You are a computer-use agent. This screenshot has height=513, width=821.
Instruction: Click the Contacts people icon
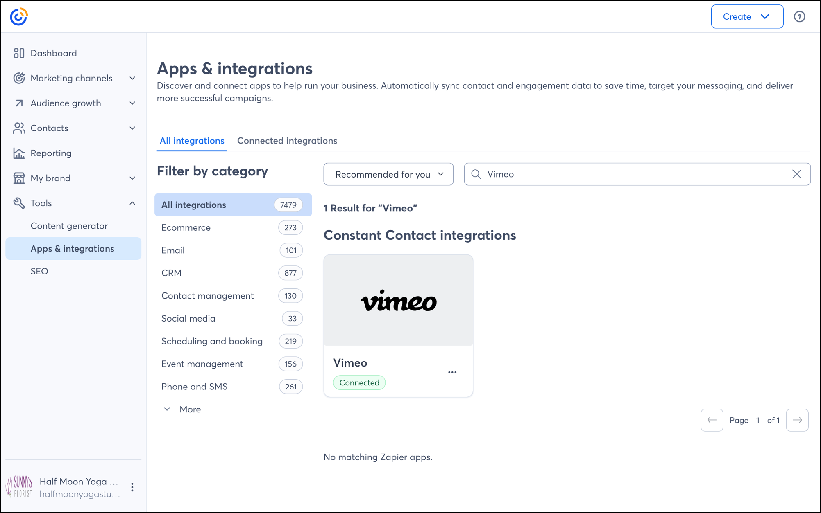click(x=19, y=128)
